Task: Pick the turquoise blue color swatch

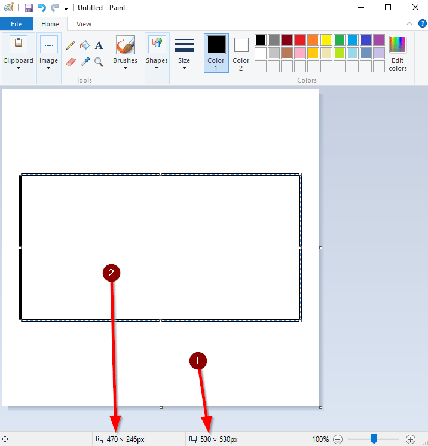Action: pyautogui.click(x=353, y=40)
